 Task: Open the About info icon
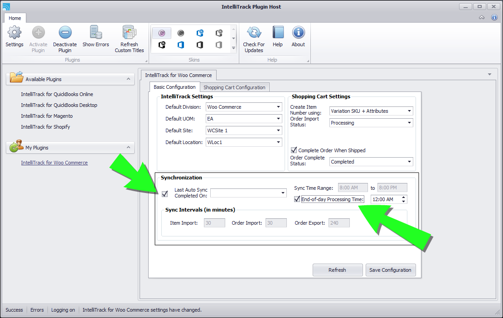pos(298,37)
